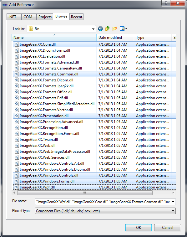Sort by the Type column header
This screenshot has height=237, width=187.
click(153, 37)
